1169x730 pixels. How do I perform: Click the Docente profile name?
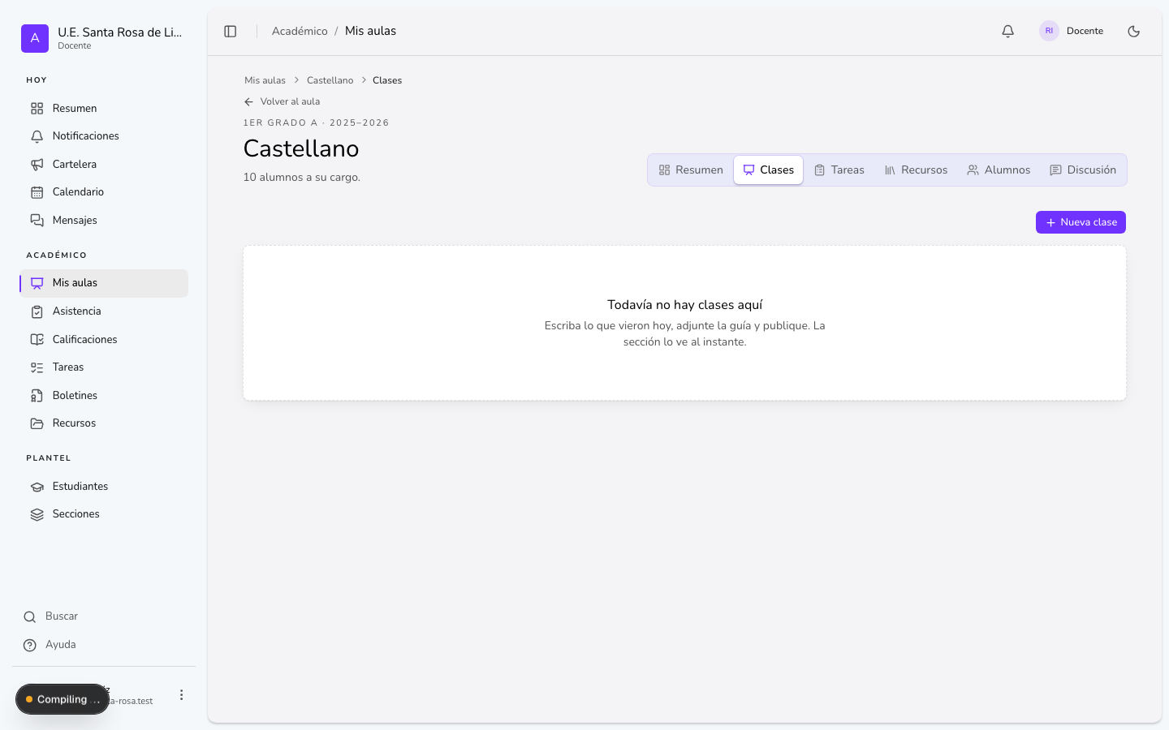point(1085,31)
